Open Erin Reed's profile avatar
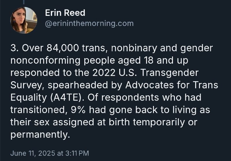The image size is (231, 161). [24, 20]
